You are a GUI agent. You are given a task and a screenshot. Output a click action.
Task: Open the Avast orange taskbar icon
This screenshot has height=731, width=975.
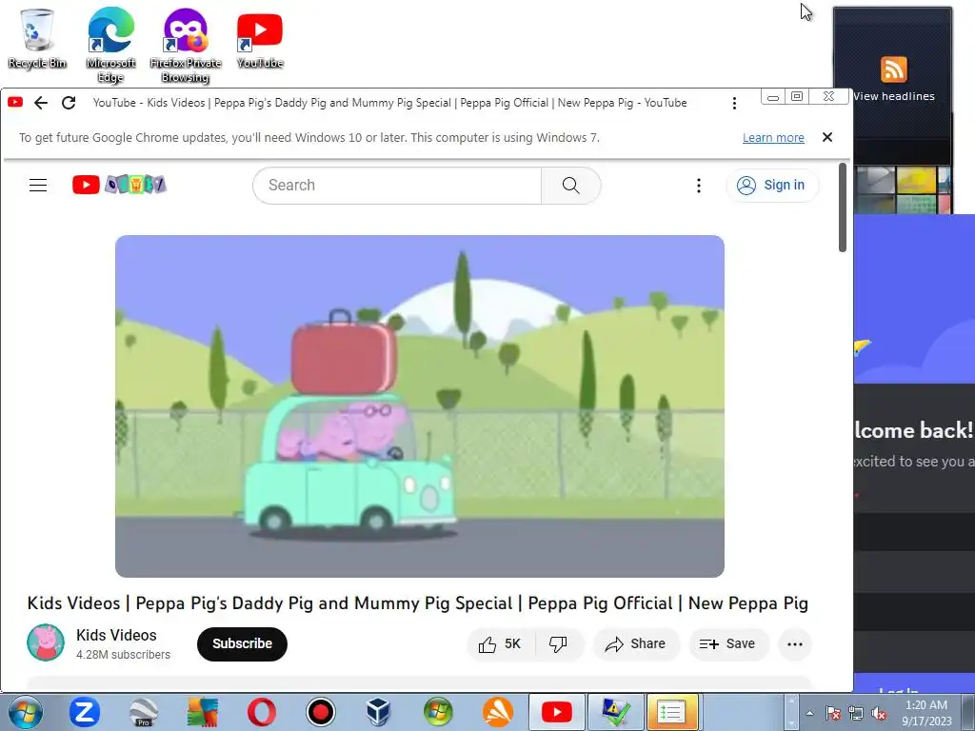pos(497,712)
